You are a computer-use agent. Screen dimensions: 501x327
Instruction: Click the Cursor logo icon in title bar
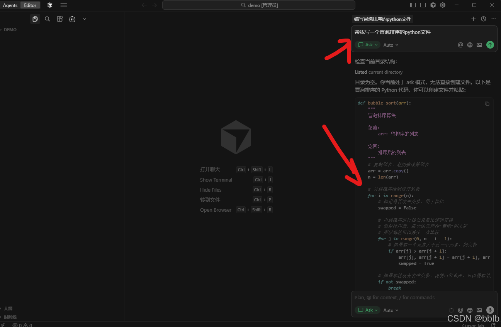point(50,5)
